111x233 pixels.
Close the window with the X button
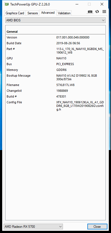tap(102, 4)
